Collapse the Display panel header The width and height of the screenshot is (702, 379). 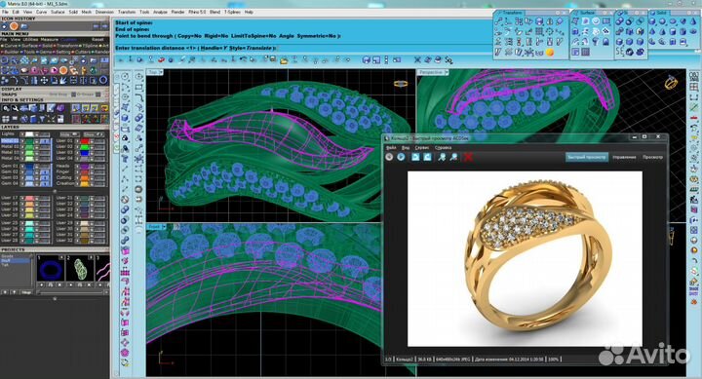pyautogui.click(x=55, y=89)
